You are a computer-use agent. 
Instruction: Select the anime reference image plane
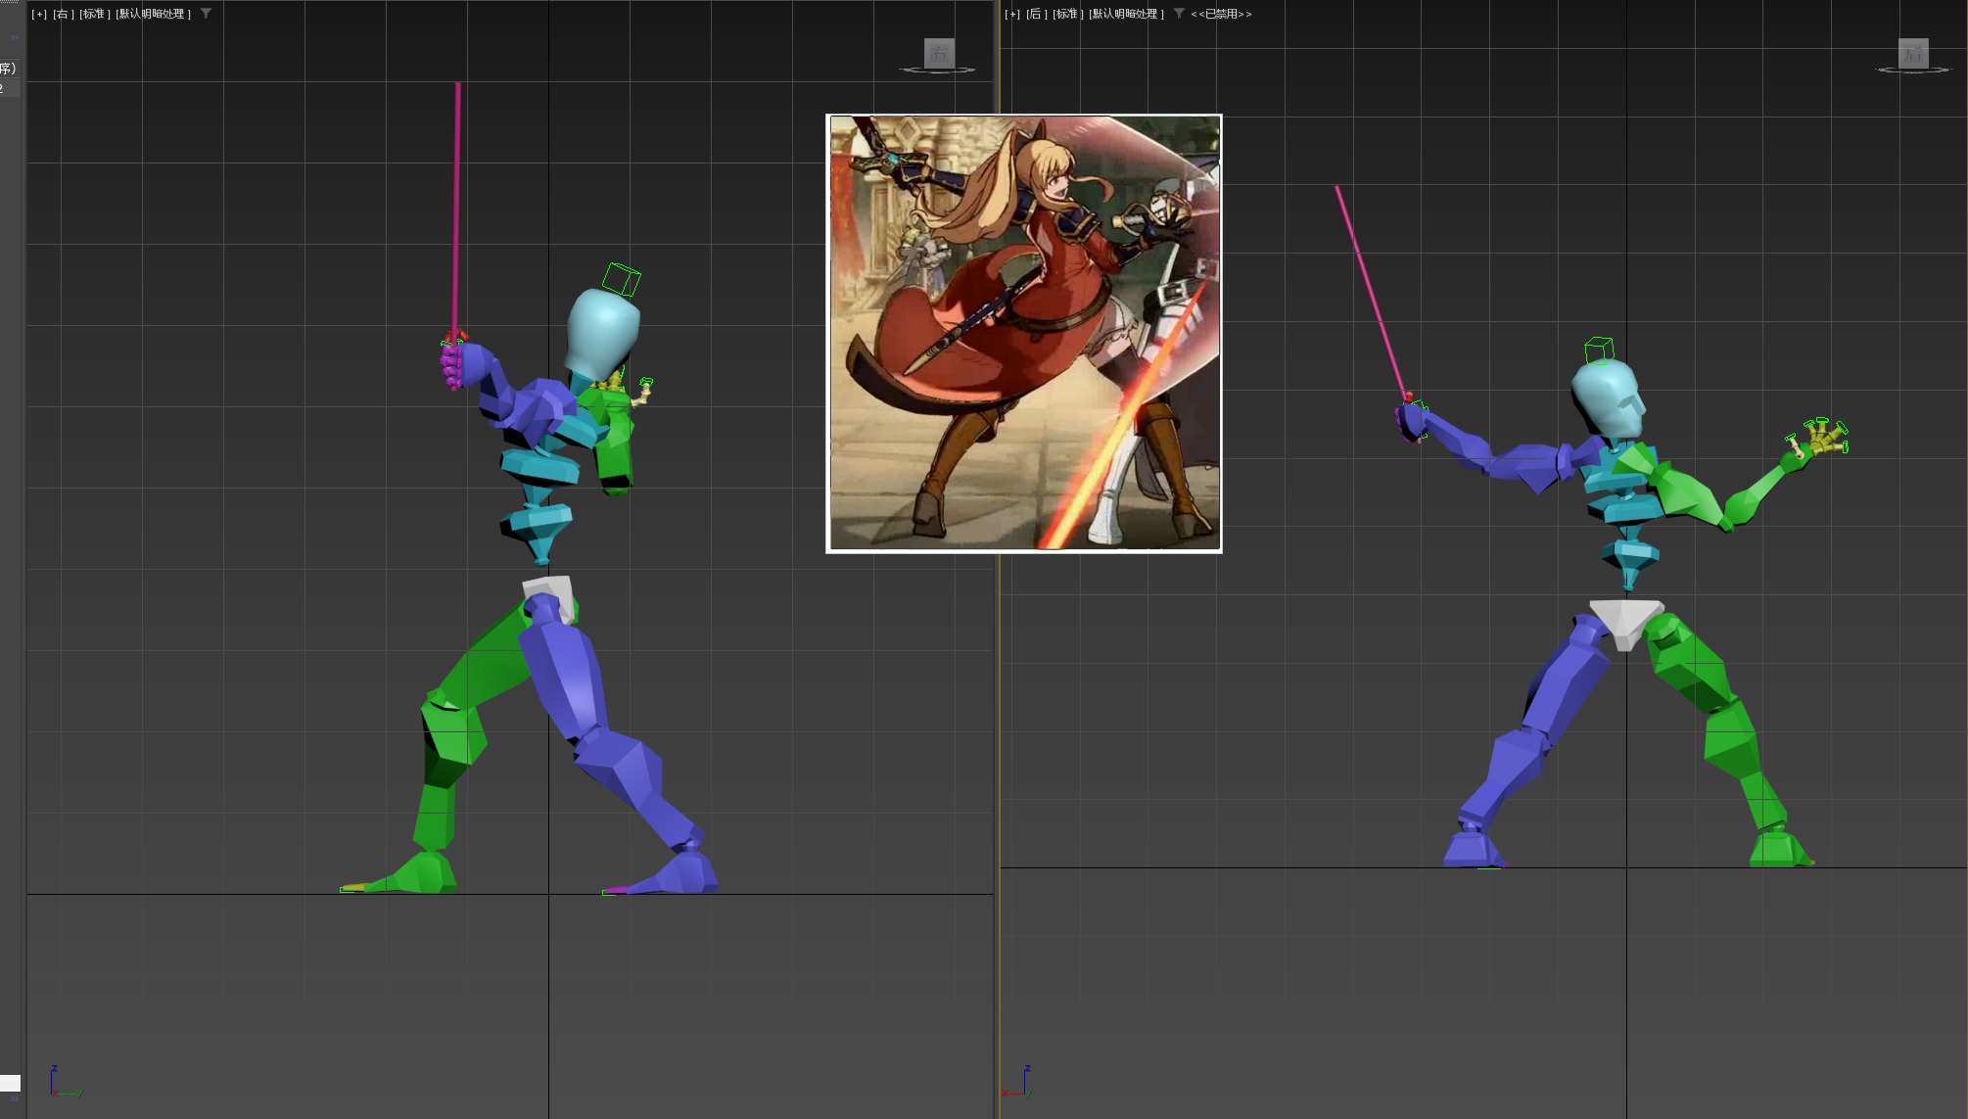[1023, 333]
